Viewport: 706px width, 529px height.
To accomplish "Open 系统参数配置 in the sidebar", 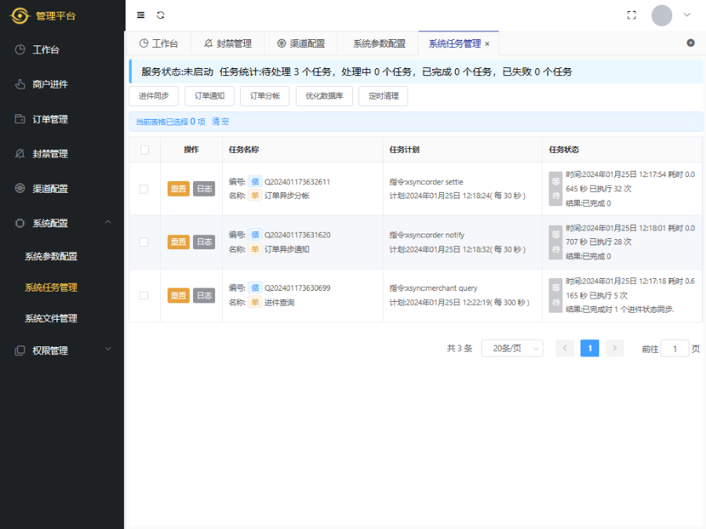I will 51,256.
